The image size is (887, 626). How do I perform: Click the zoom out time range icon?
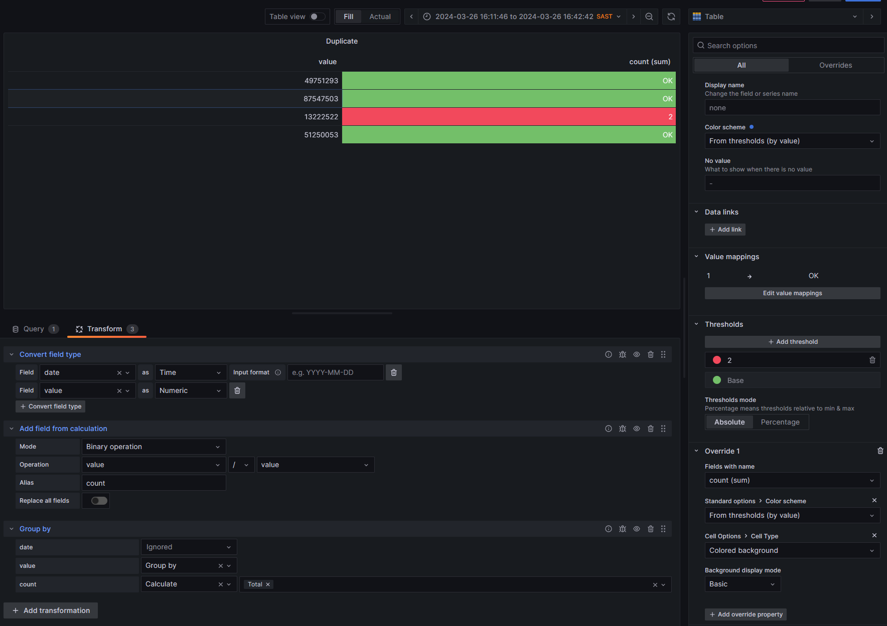coord(649,17)
